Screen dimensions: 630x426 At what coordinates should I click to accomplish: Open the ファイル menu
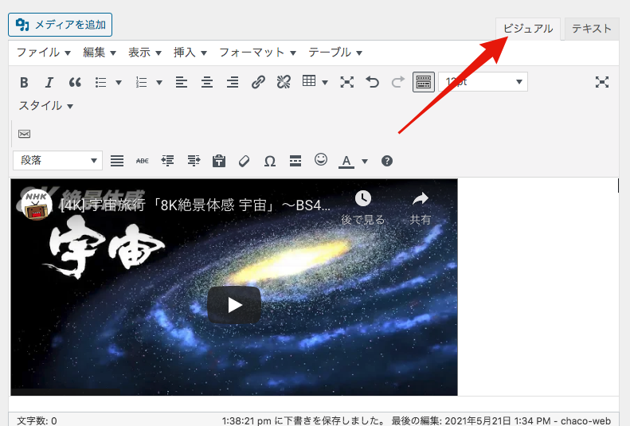43,53
